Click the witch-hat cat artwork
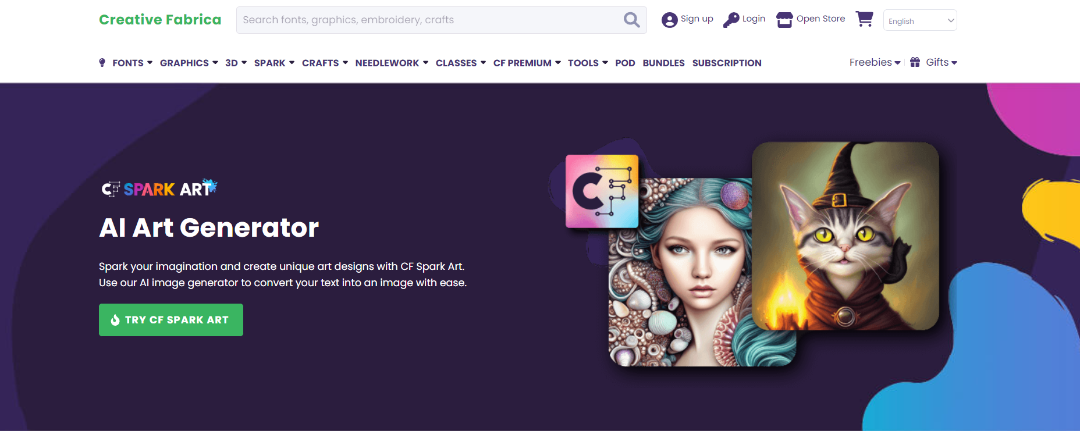The height and width of the screenshot is (431, 1080). click(x=845, y=236)
